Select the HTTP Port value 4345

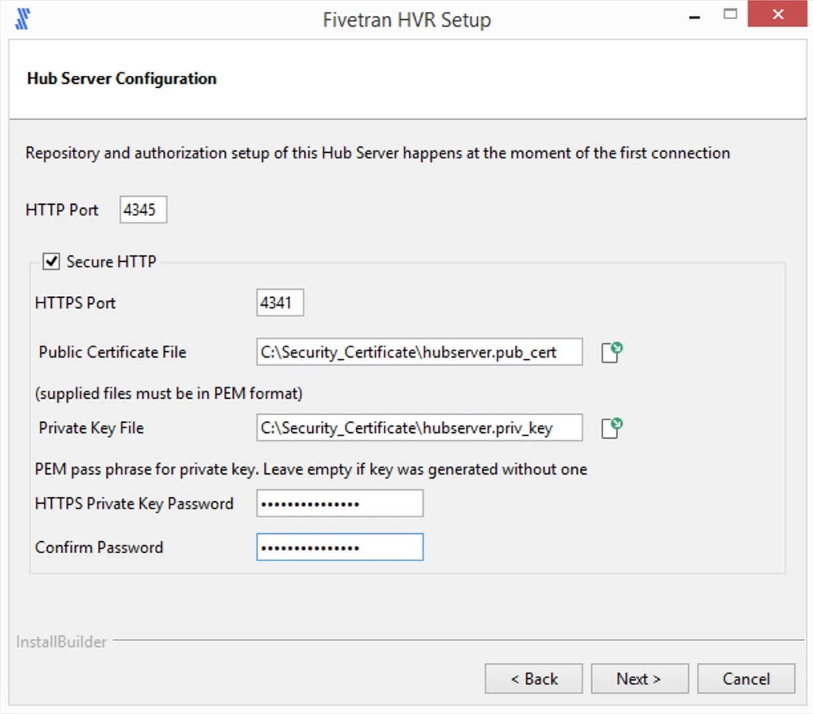[142, 209]
